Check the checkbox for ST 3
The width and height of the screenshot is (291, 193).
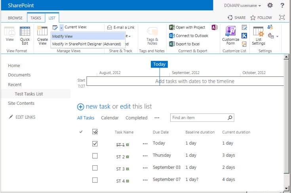[x=95, y=168]
